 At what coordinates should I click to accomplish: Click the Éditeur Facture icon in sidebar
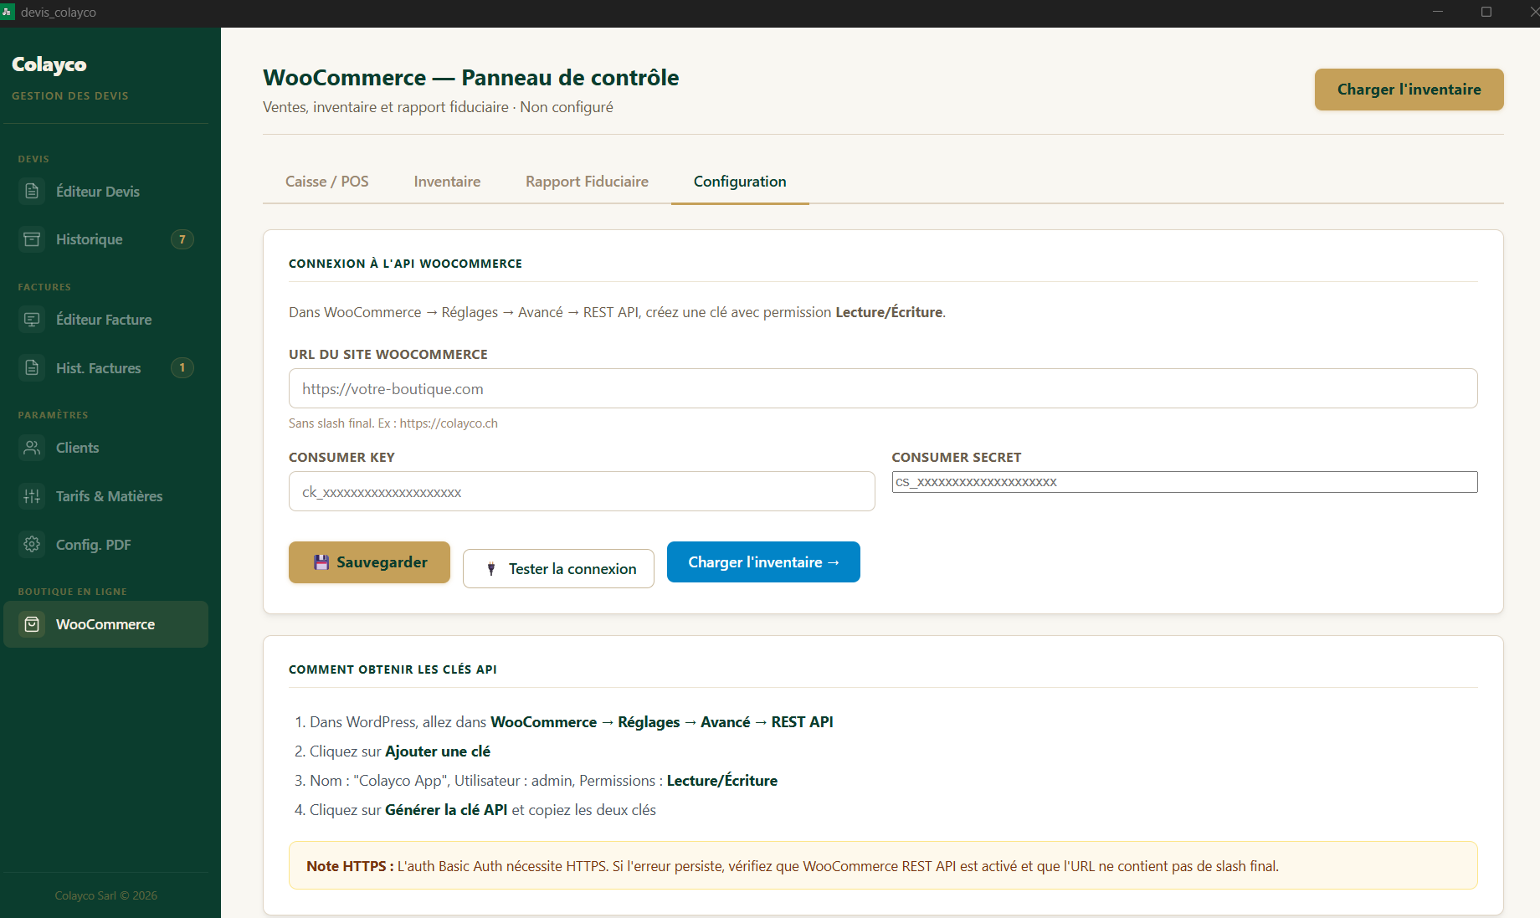tap(32, 320)
